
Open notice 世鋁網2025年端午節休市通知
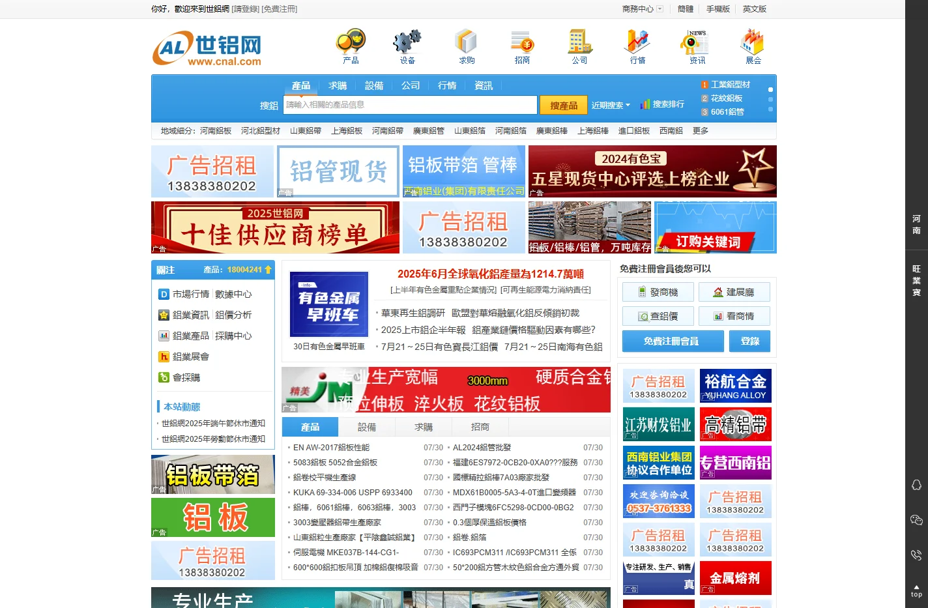213,424
